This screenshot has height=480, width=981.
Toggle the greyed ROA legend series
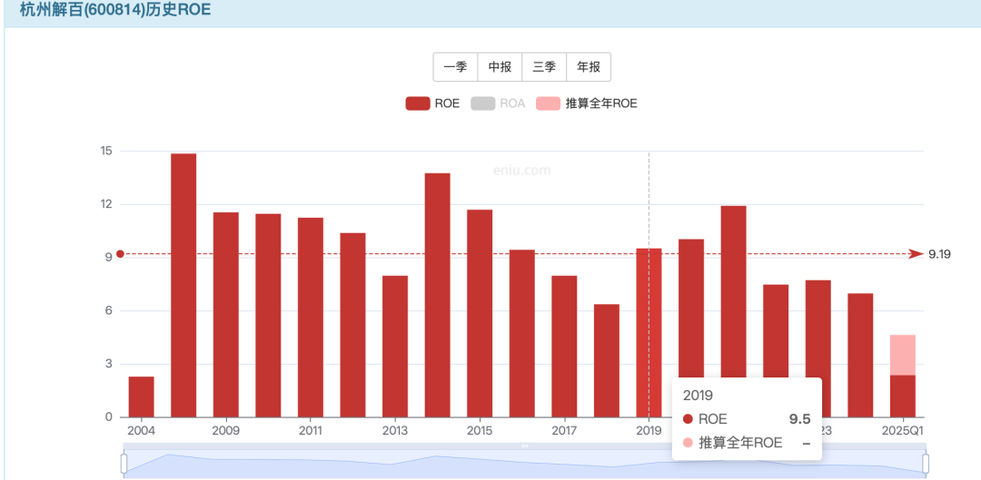[x=498, y=103]
